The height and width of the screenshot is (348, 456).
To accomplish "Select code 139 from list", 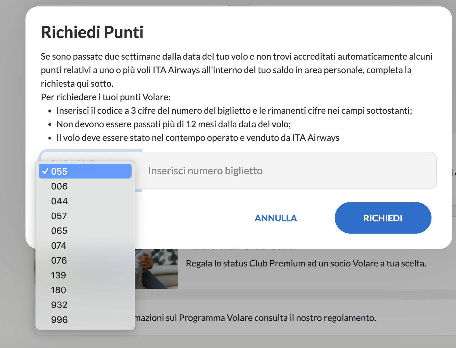I will click(x=59, y=275).
